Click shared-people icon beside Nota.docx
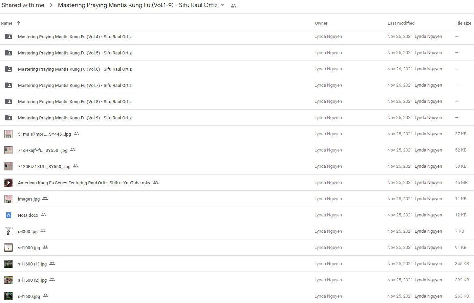 pos(44,215)
